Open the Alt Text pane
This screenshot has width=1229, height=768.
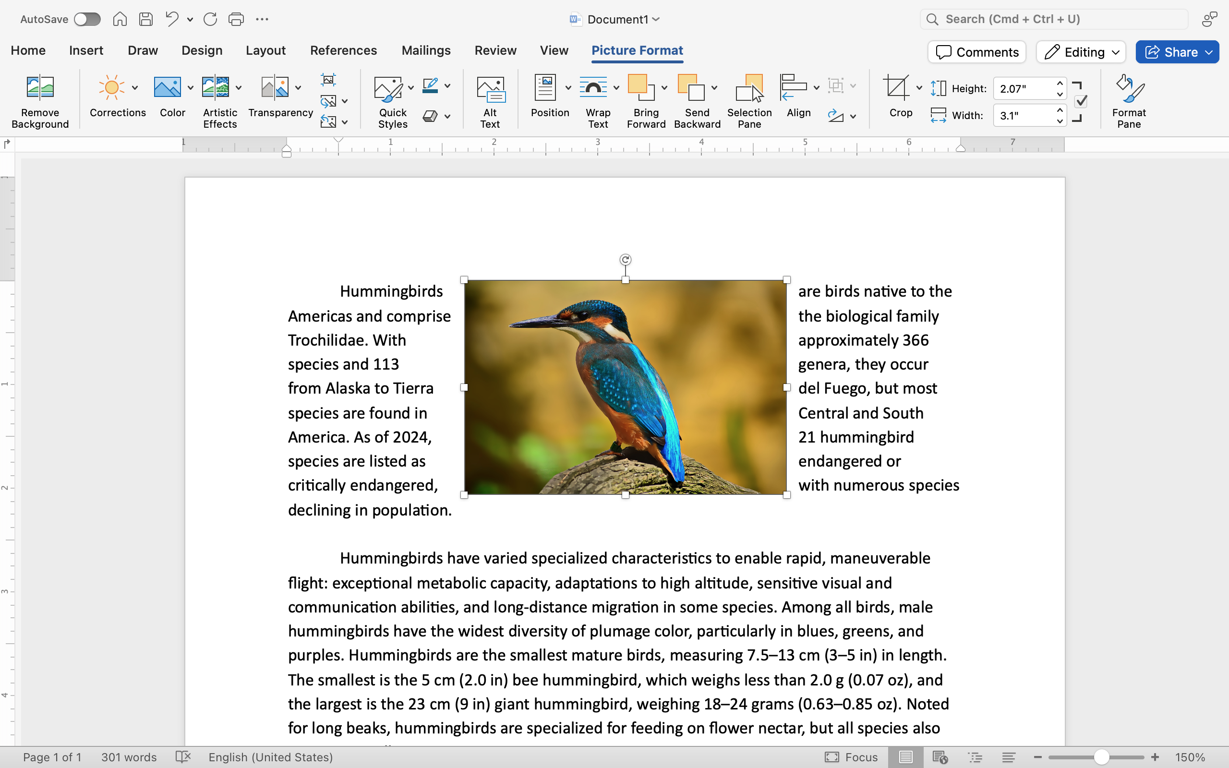click(490, 101)
